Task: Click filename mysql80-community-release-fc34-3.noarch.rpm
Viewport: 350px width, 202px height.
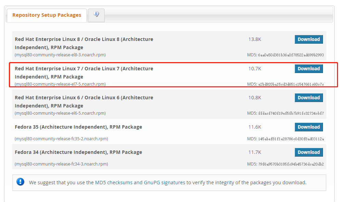Action: [61, 164]
